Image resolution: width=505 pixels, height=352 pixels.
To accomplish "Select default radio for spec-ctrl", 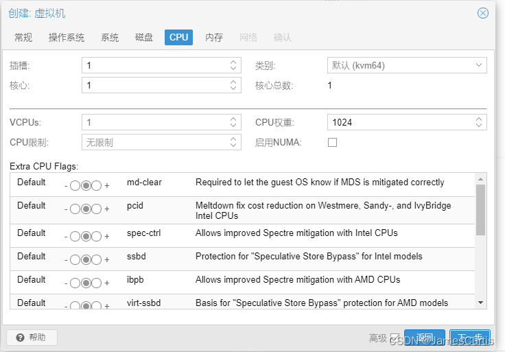I will pos(86,237).
